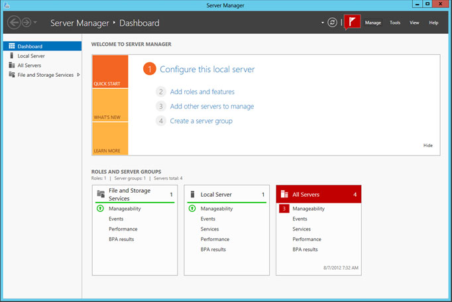Open Services in All Servers tile

click(x=302, y=228)
